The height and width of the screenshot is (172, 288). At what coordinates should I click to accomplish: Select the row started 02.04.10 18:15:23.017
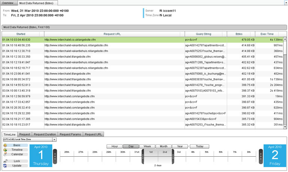click(x=143, y=125)
